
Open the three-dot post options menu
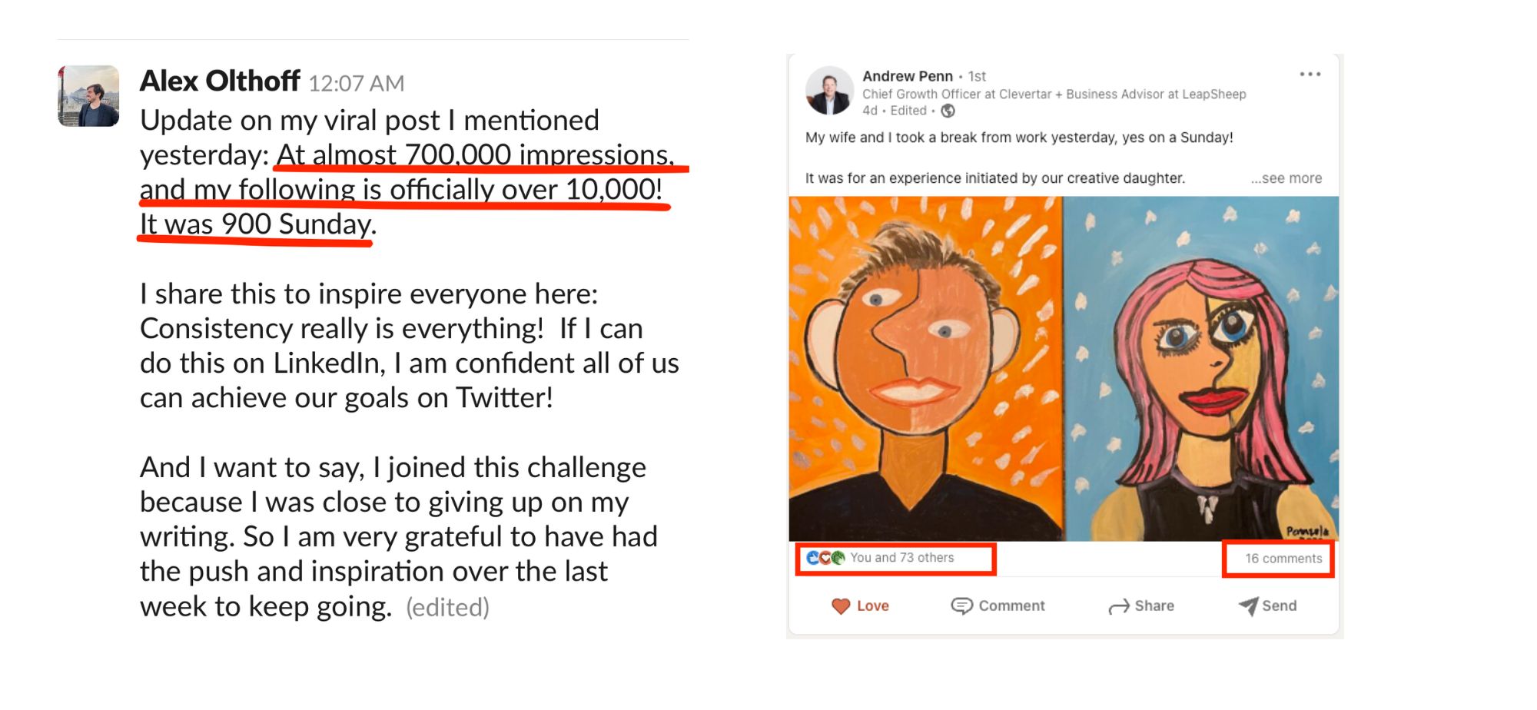(x=1310, y=75)
